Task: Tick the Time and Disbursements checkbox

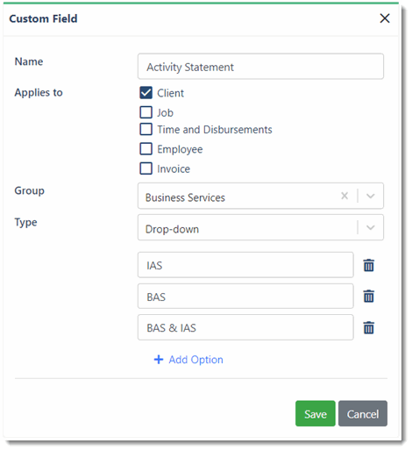Action: [x=146, y=129]
